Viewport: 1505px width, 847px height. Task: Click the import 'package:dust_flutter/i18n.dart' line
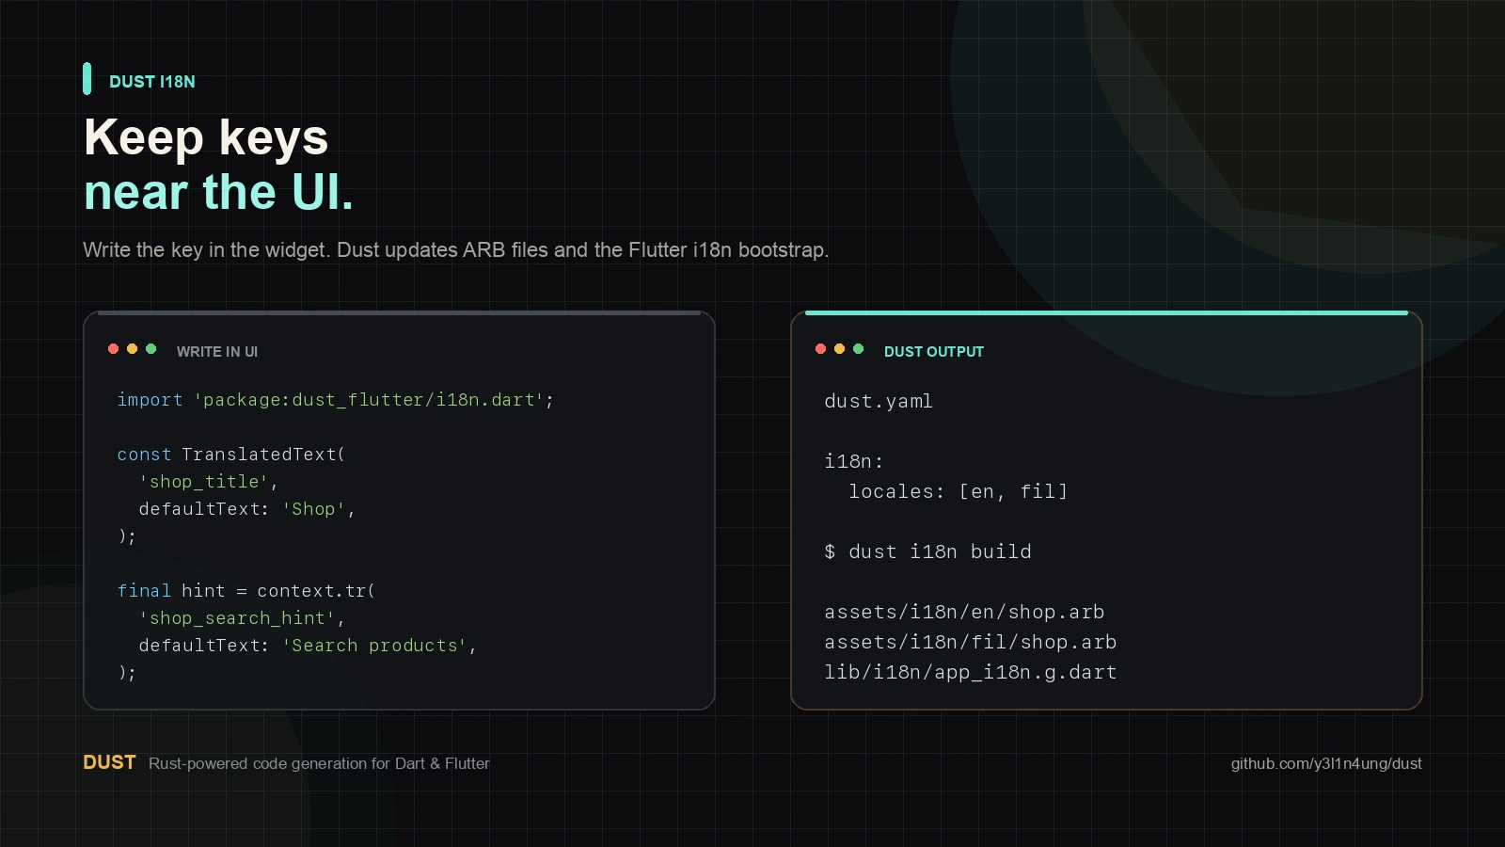tap(336, 400)
